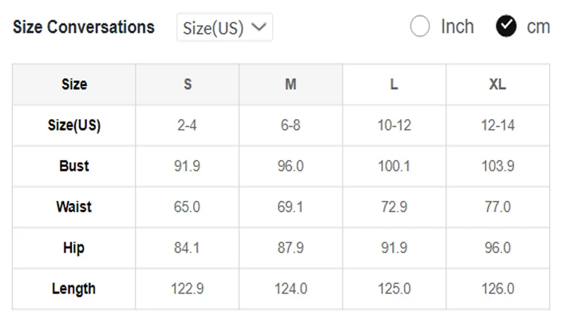
Task: Click the 126.0 length value cell
Action: [x=498, y=289]
